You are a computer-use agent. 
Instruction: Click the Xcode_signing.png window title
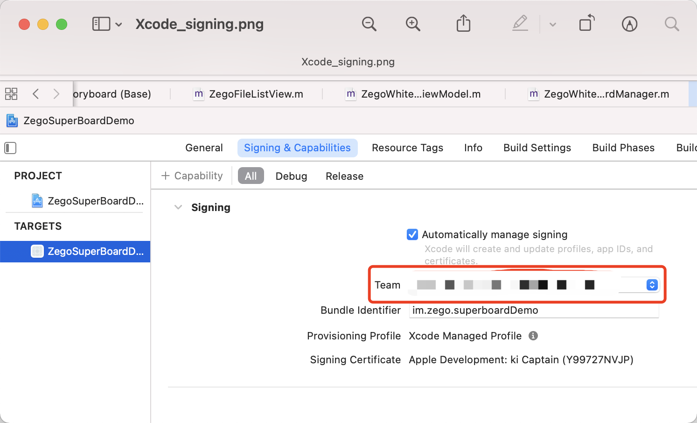click(200, 24)
